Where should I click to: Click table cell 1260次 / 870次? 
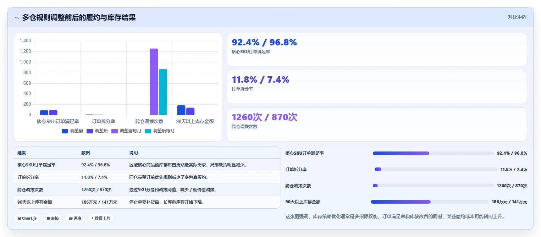coord(96,190)
